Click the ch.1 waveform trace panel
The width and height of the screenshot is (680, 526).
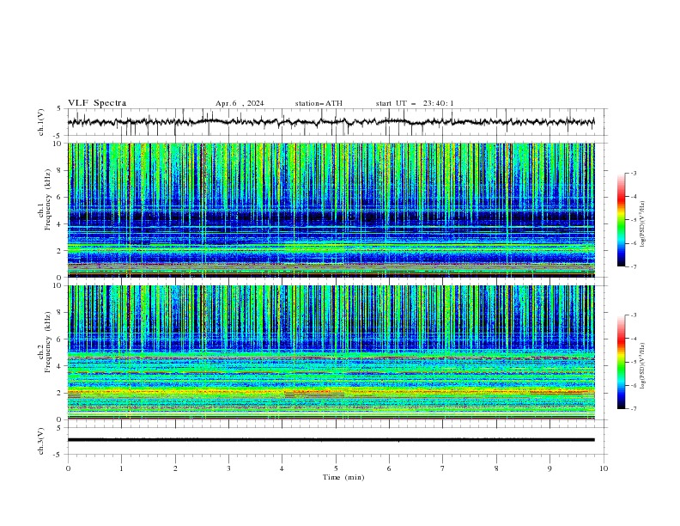337,122
